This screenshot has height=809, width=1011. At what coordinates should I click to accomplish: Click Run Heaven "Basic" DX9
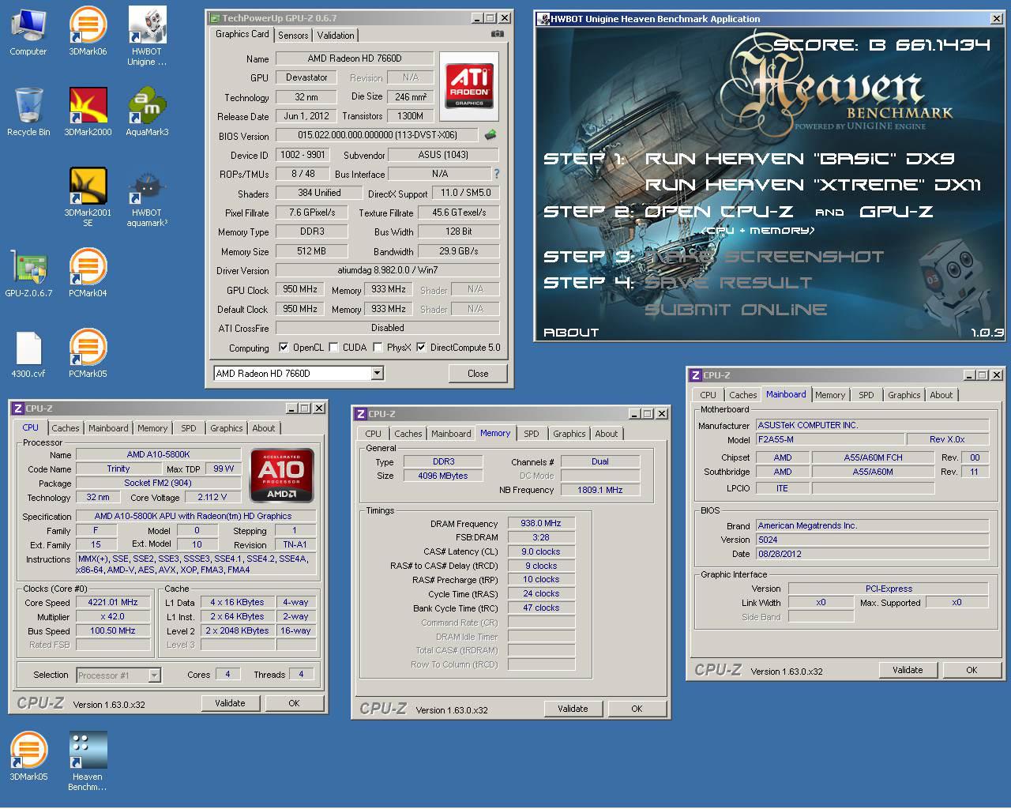point(799,159)
